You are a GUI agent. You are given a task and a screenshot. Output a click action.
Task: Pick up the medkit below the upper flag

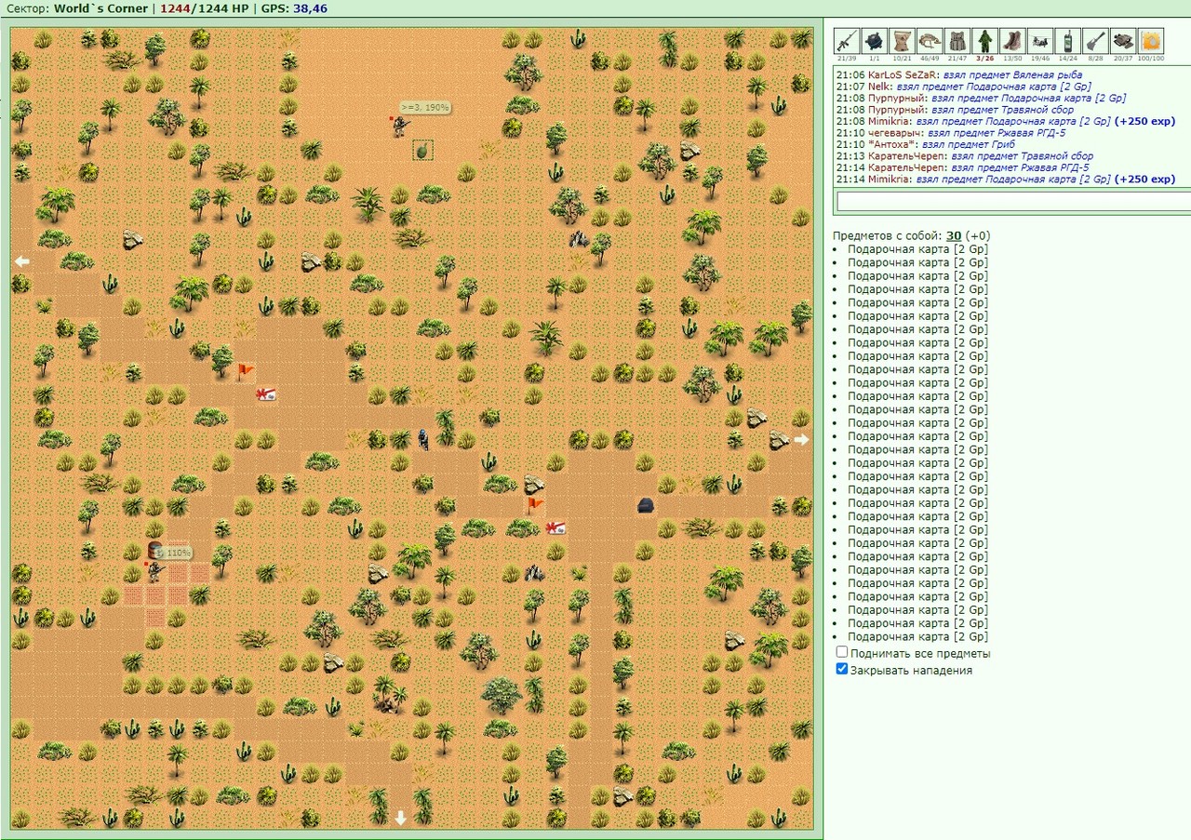[266, 394]
